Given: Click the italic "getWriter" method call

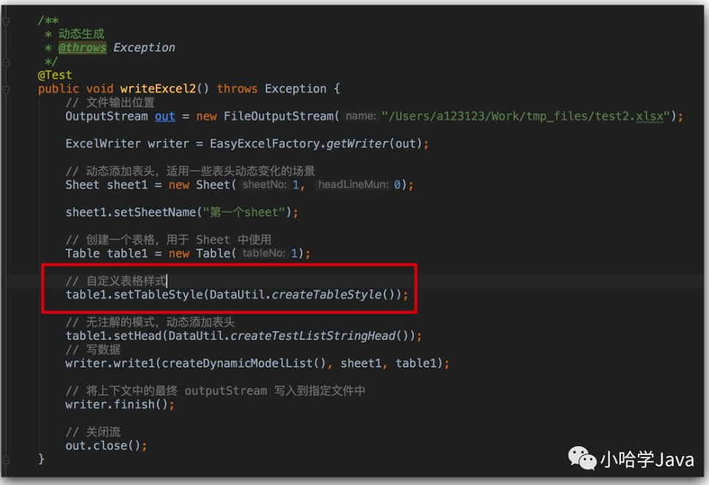Looking at the screenshot, I should [x=357, y=144].
